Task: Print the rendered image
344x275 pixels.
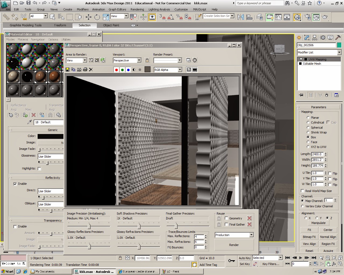Action: pyautogui.click(x=85, y=70)
